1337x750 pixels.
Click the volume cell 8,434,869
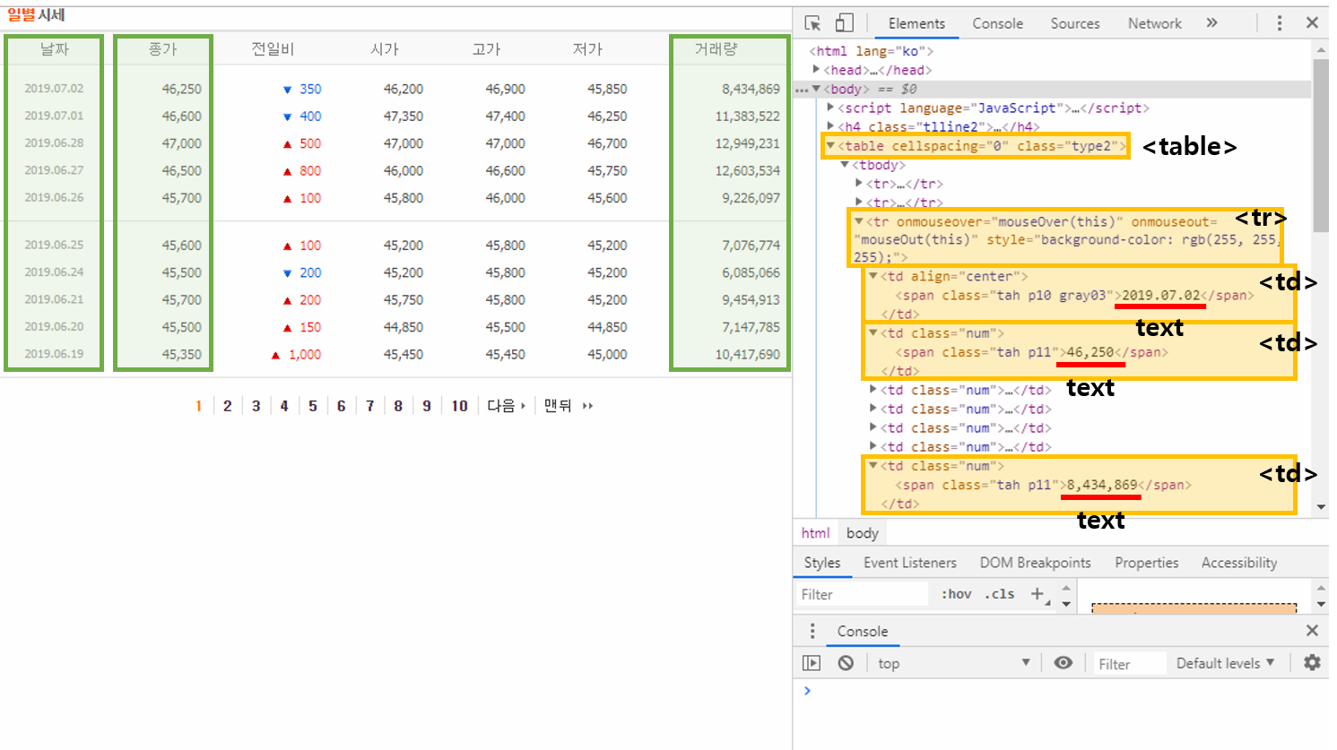[x=751, y=89]
